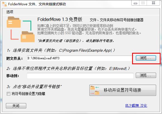Minimize the FolderMove window
The height and width of the screenshot is (114, 162).
(x=135, y=3)
